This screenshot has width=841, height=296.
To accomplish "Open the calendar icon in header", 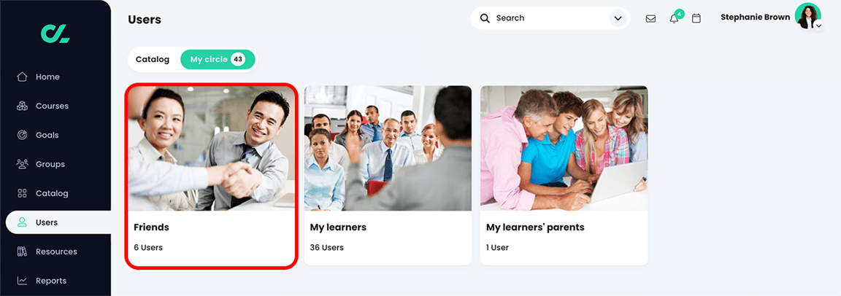I will coord(696,18).
